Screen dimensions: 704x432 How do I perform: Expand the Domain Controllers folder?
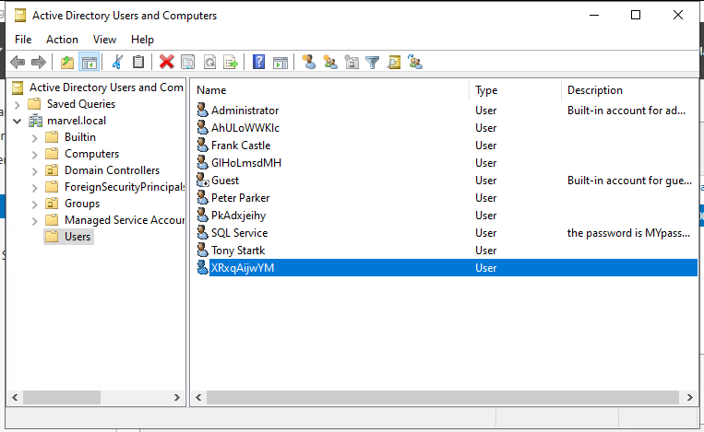pyautogui.click(x=34, y=170)
